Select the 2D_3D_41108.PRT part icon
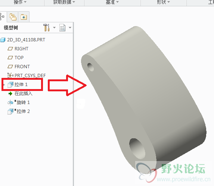This screenshot has width=214, height=186. point(3,40)
